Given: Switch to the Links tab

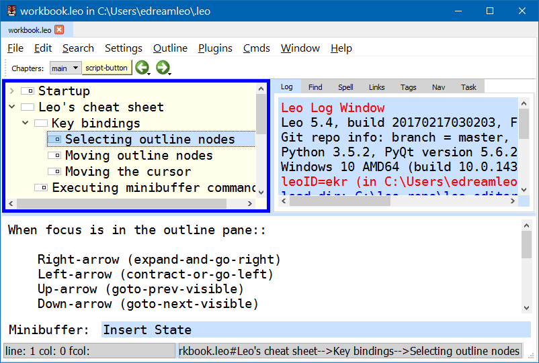Looking at the screenshot, I should 377,87.
